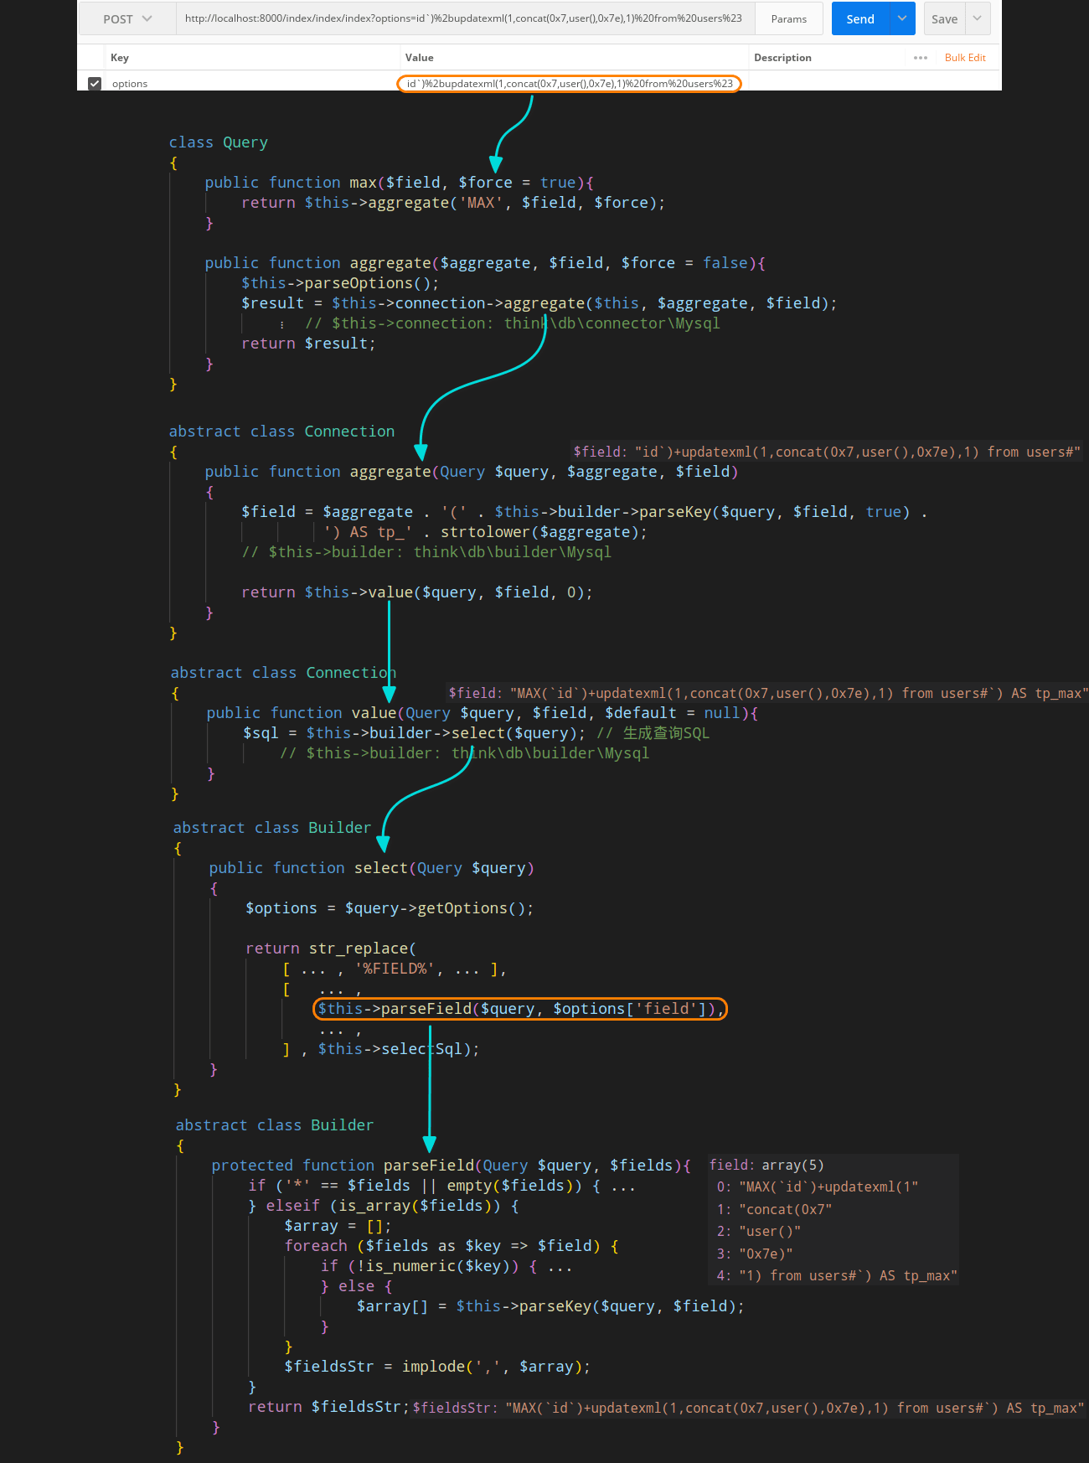Open the Params editor
The width and height of the screenshot is (1089, 1463).
pos(789,18)
